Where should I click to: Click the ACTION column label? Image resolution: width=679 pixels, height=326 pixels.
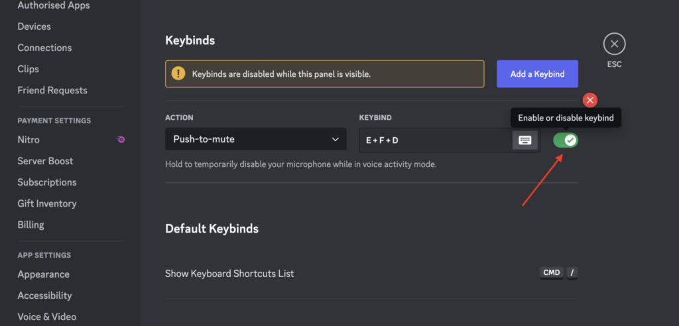(x=179, y=117)
